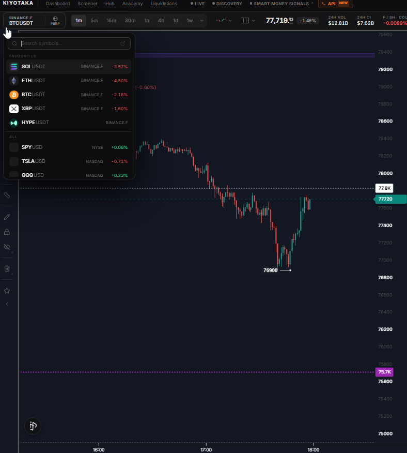This screenshot has width=407, height=453.
Task: Click the globe PERP icon
Action: [x=55, y=21]
